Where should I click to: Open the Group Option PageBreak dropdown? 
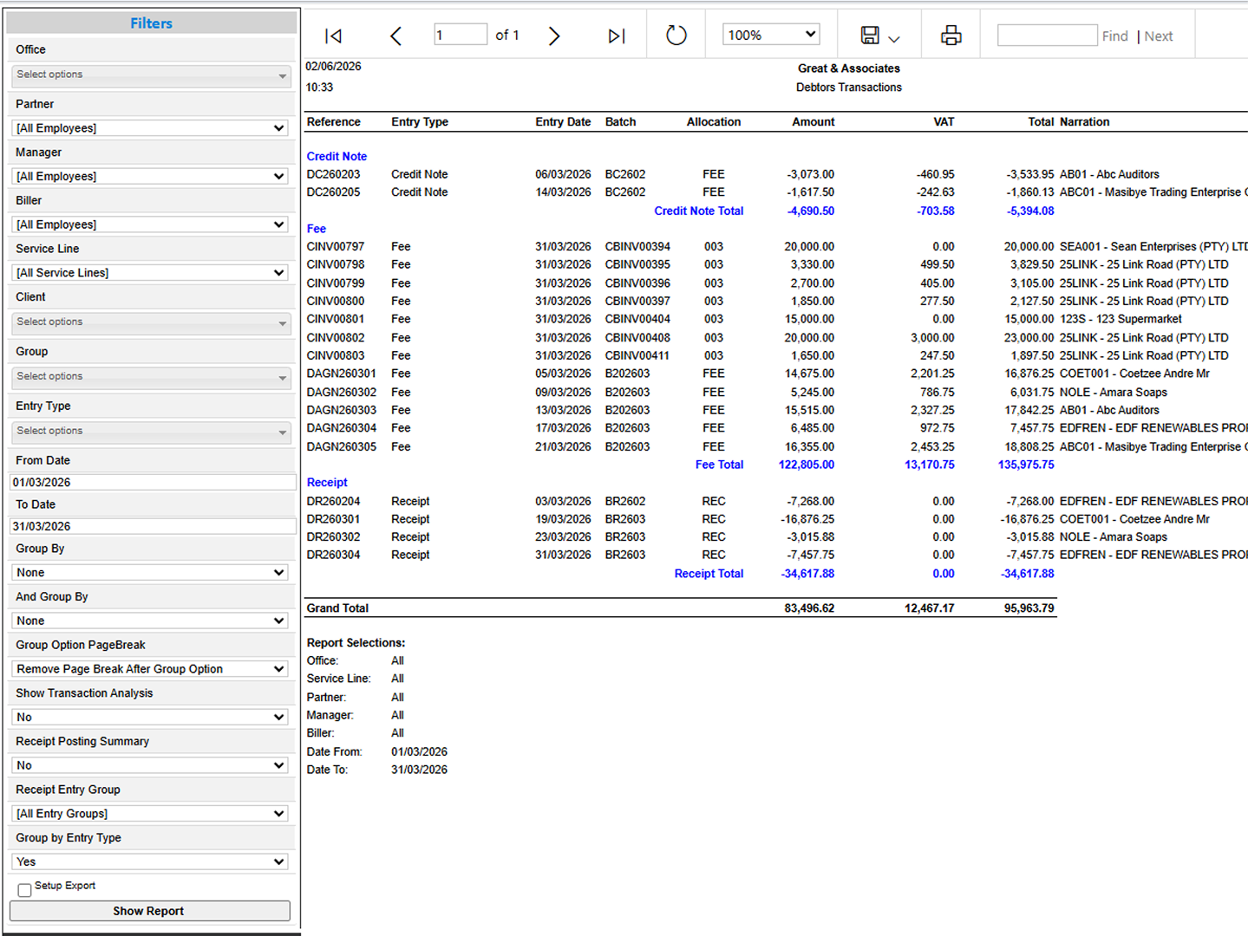point(151,669)
